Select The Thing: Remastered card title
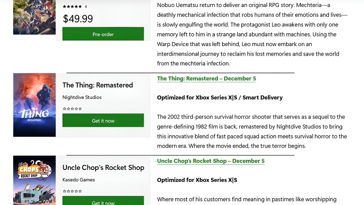 (97, 85)
